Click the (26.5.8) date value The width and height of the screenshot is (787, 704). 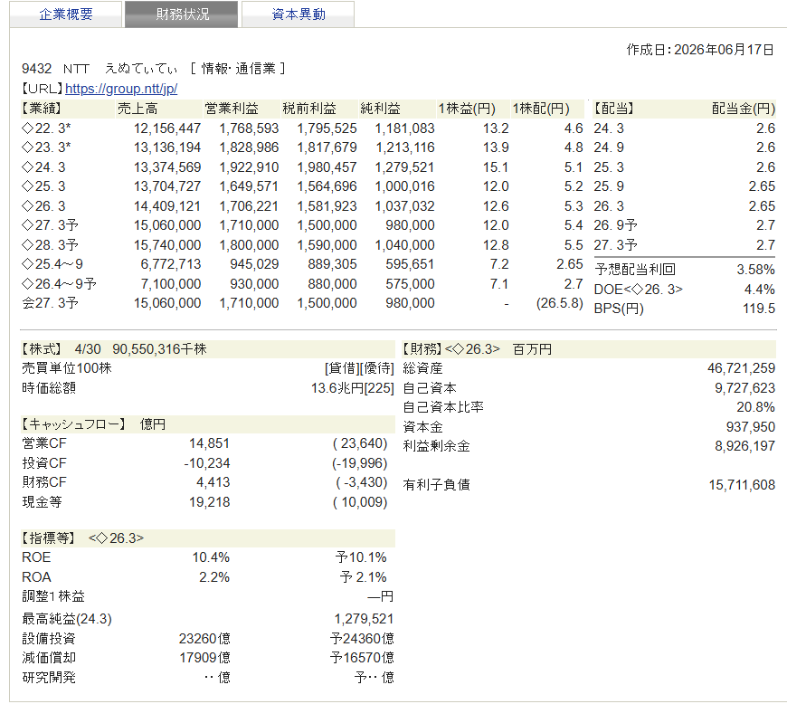click(x=560, y=303)
